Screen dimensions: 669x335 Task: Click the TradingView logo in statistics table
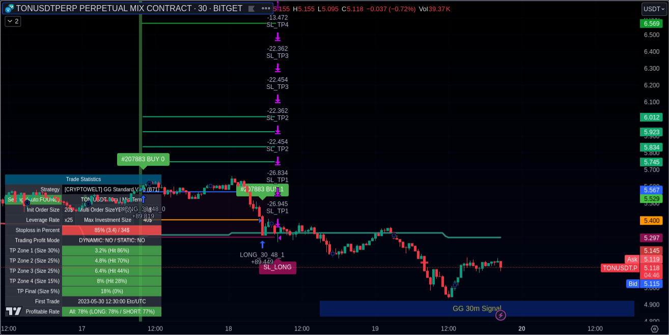pyautogui.click(x=14, y=311)
